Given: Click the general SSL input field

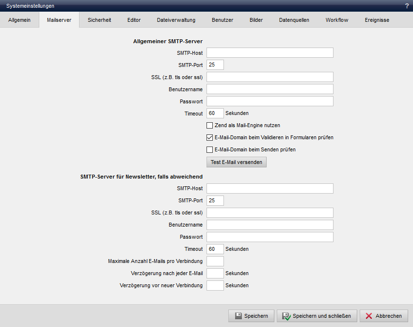Looking at the screenshot, I should coord(270,77).
